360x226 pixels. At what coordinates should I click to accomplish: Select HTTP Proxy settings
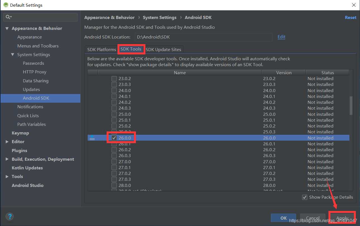tap(35, 72)
